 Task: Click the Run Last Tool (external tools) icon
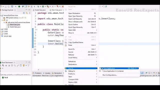[48, 6]
